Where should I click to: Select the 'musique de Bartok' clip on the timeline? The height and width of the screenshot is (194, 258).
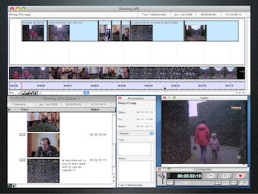coord(34,31)
